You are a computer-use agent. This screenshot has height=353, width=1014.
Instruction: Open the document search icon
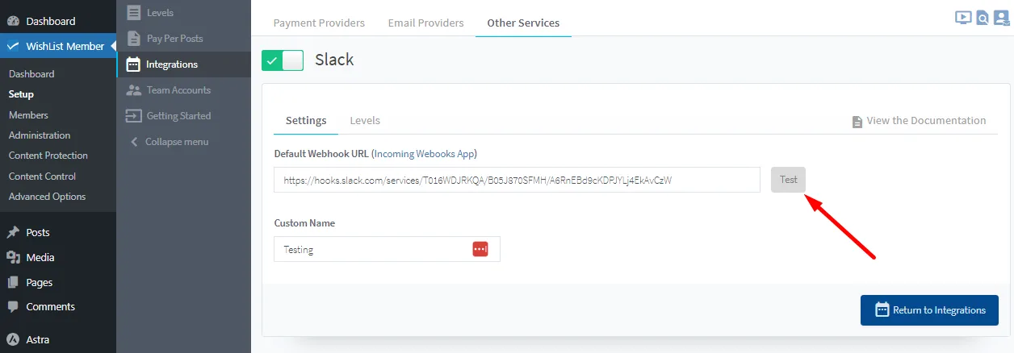click(983, 18)
